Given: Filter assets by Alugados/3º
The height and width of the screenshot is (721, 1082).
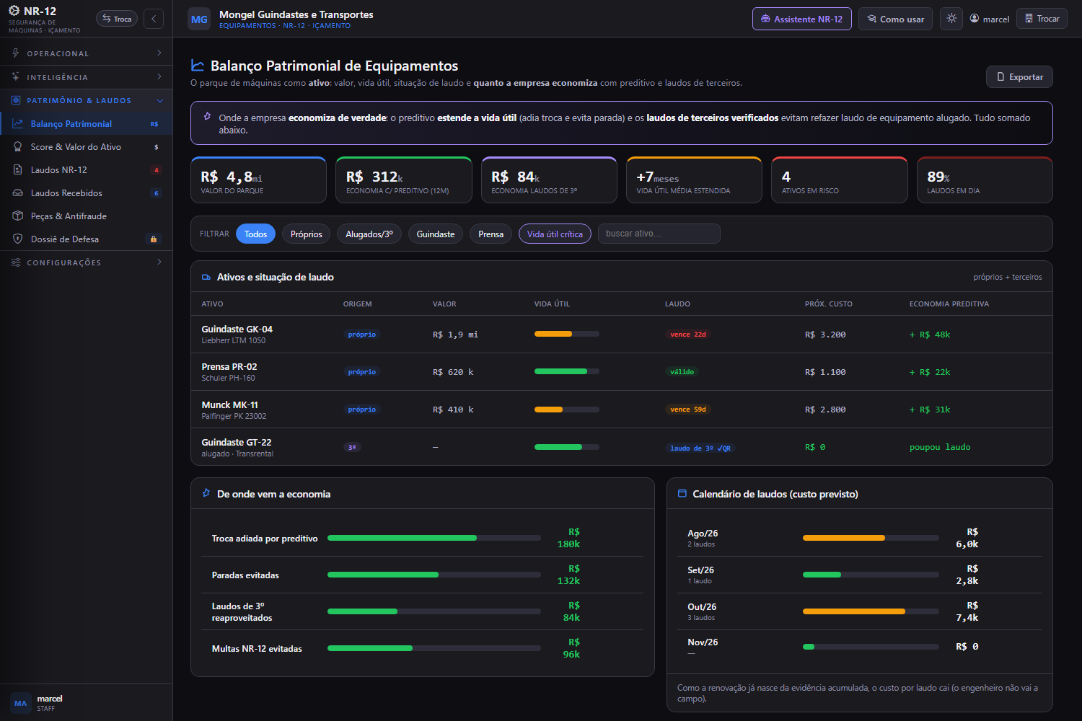Looking at the screenshot, I should [369, 234].
